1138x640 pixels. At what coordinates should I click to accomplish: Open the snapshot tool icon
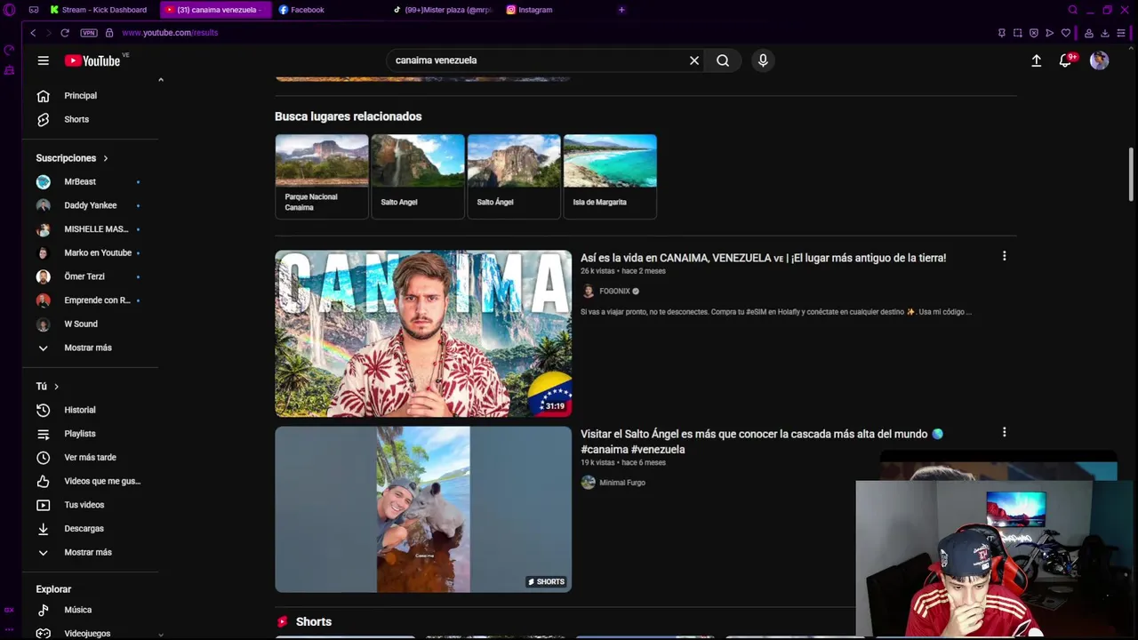pyautogui.click(x=1018, y=33)
